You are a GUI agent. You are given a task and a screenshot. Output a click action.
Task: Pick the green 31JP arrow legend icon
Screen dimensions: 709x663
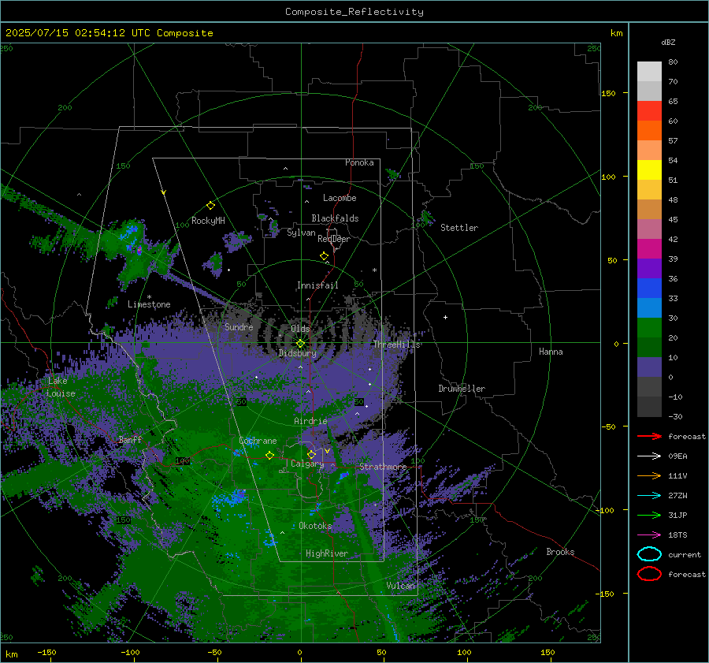coord(649,515)
